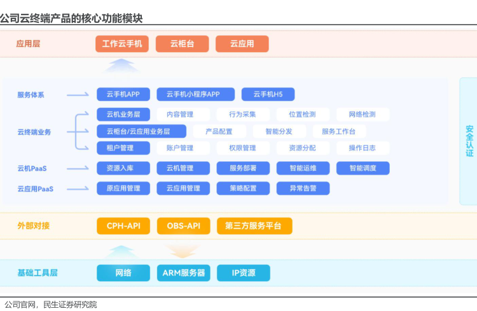Screen dimensions: 477x311
Task: Click the 云应用 orange box
Action: [x=242, y=44]
